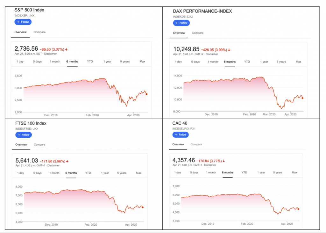Open the Compare tab for DAX PERFORMANCE-INDEX
Screen dimensions: 326x233
click(x=198, y=33)
